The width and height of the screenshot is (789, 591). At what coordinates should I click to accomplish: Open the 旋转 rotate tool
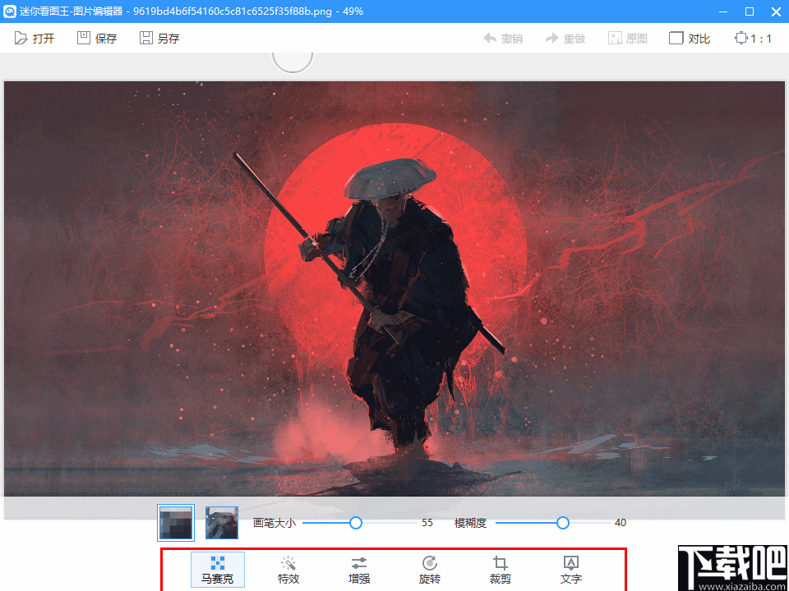click(430, 570)
